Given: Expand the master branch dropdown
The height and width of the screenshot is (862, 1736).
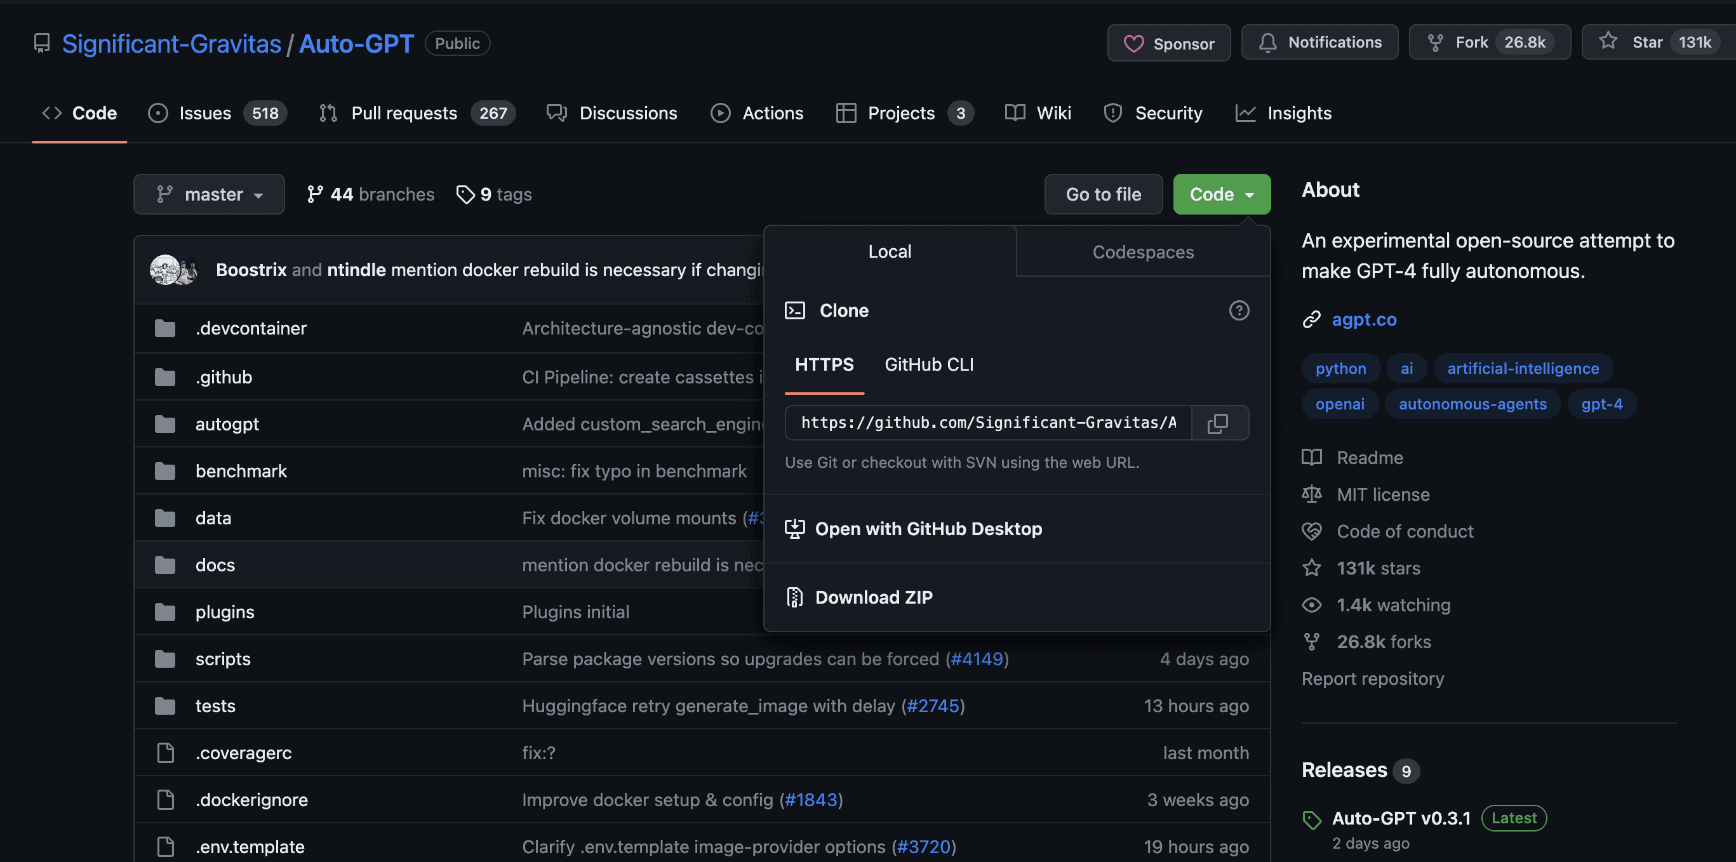Looking at the screenshot, I should click(x=209, y=195).
